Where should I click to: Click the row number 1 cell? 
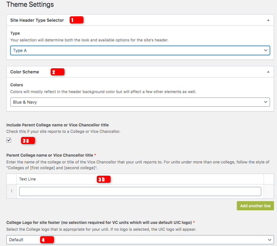tap(11, 191)
